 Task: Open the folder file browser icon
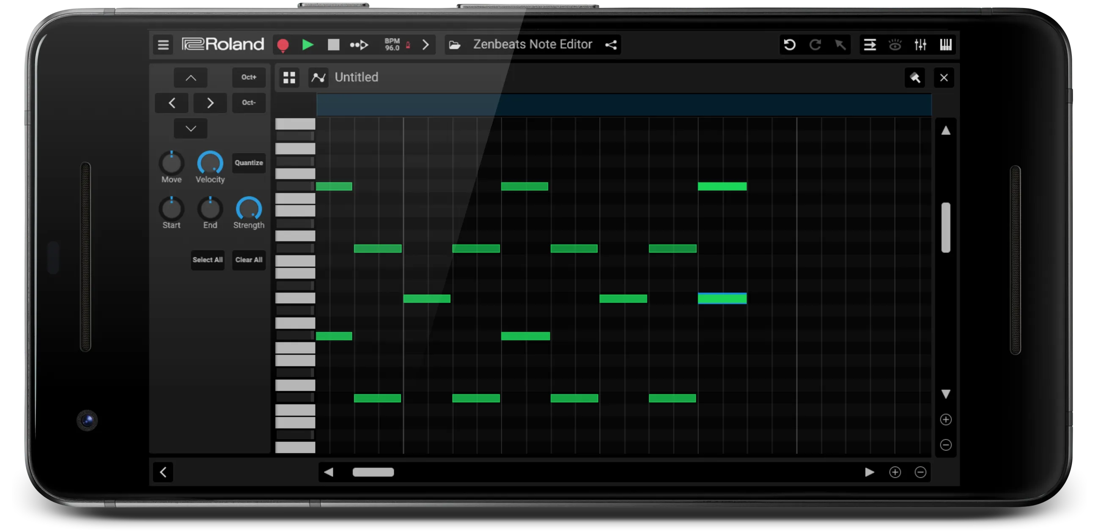click(x=455, y=45)
